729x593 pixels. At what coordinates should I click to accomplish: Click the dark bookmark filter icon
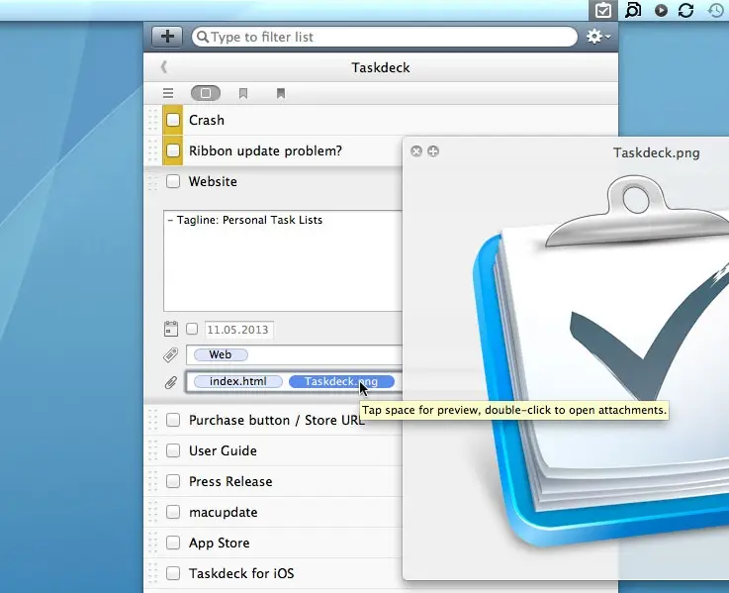(x=280, y=94)
